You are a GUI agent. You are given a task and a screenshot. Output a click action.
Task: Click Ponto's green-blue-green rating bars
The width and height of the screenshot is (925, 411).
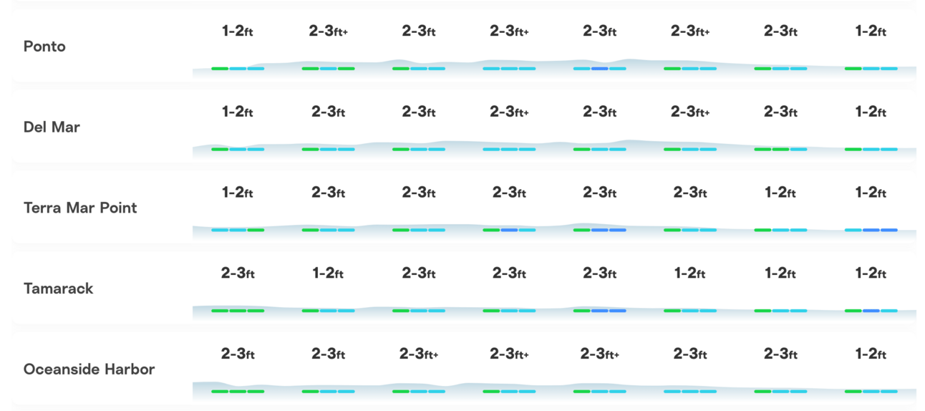[x=329, y=69]
